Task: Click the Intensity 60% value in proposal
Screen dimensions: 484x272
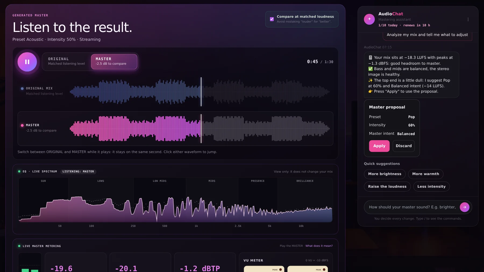Action: (411, 125)
